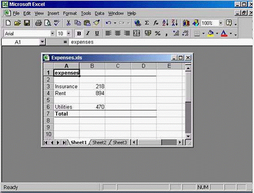Click the Sort Ascending icon

pos(165,23)
